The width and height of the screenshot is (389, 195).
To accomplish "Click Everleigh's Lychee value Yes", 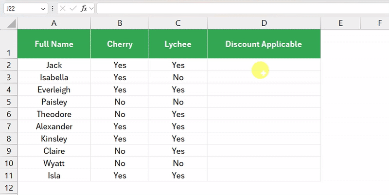I will coord(178,89).
